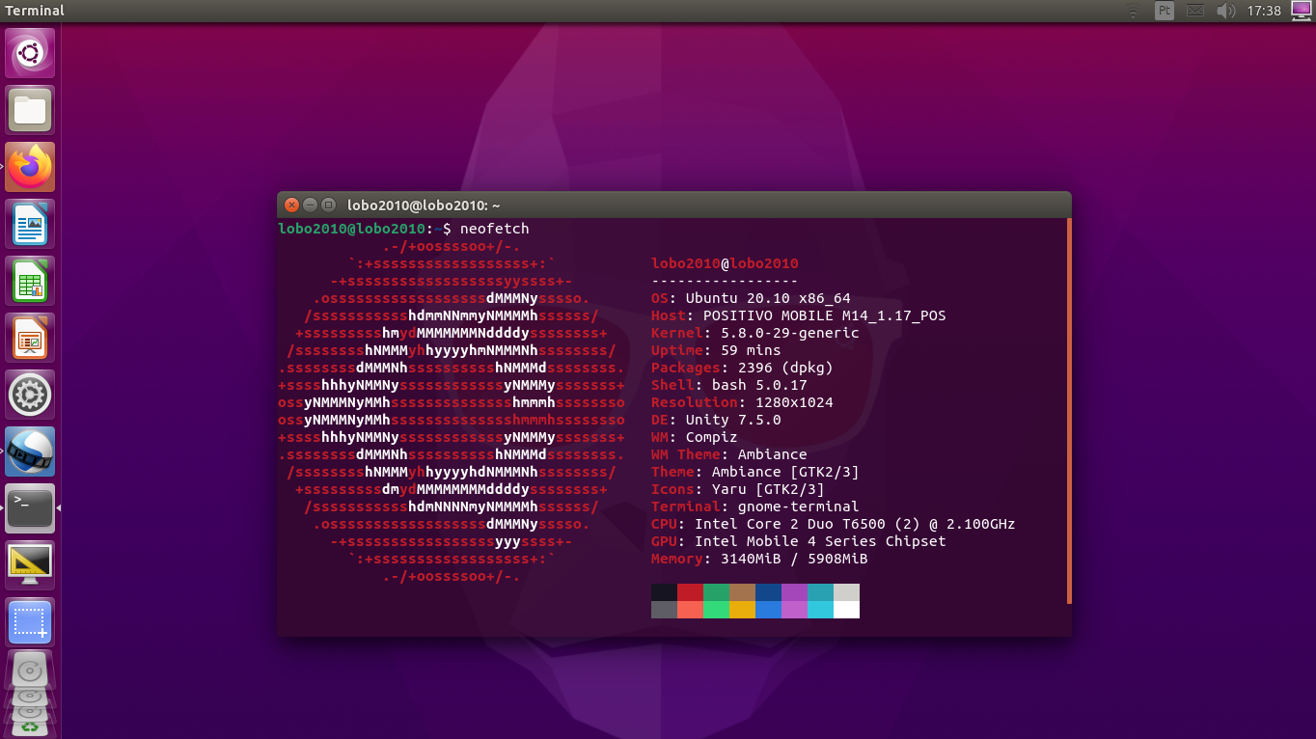
Task: Toggle the network indicator menu
Action: click(x=1135, y=11)
